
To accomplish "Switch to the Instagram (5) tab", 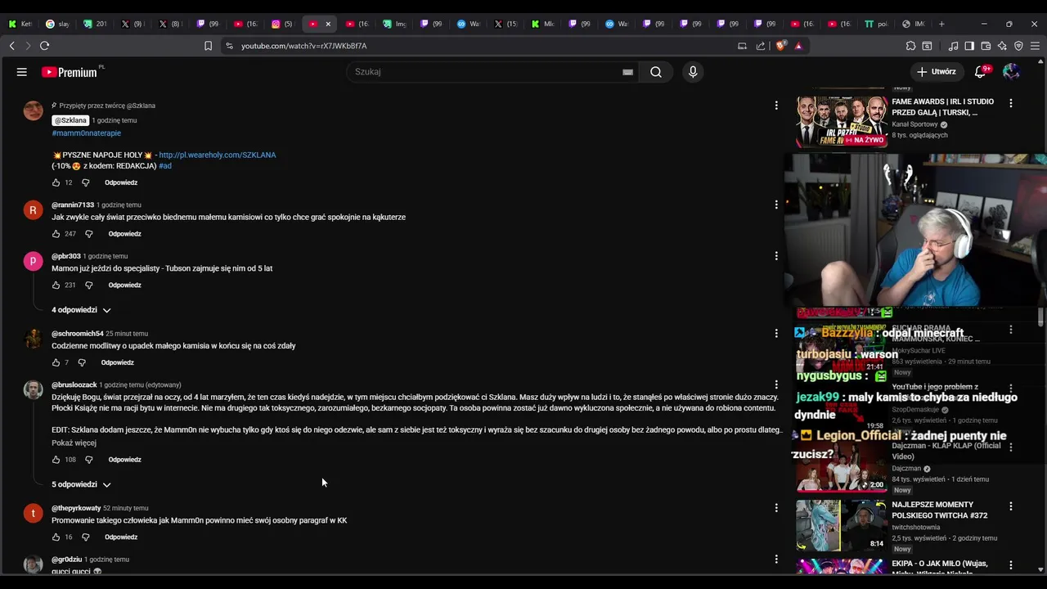I will 282,24.
